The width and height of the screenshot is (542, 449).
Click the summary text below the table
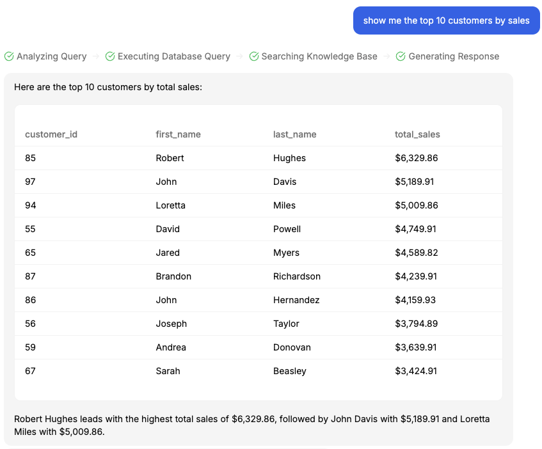(251, 425)
